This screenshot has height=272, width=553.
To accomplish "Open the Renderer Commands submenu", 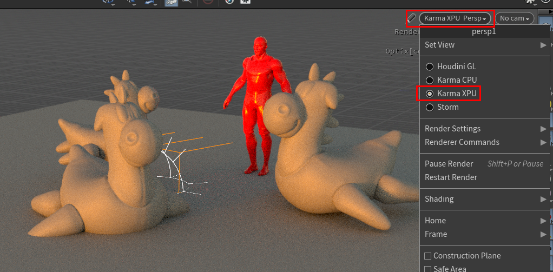I will click(x=485, y=142).
